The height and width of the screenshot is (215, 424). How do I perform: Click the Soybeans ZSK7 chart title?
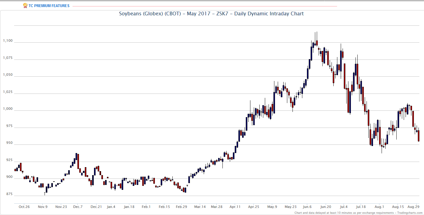coord(211,13)
